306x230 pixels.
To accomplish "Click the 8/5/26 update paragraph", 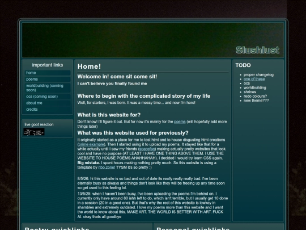I will [151, 183].
